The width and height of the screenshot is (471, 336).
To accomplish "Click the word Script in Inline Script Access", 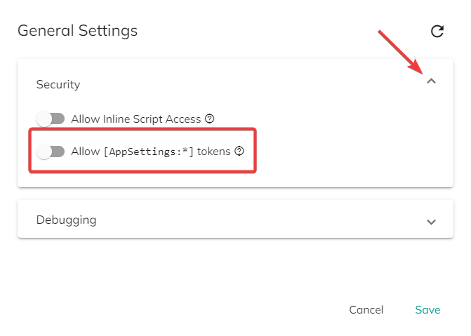I will pos(148,119).
